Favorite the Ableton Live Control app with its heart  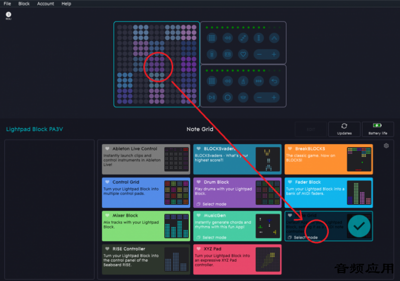tap(108, 148)
